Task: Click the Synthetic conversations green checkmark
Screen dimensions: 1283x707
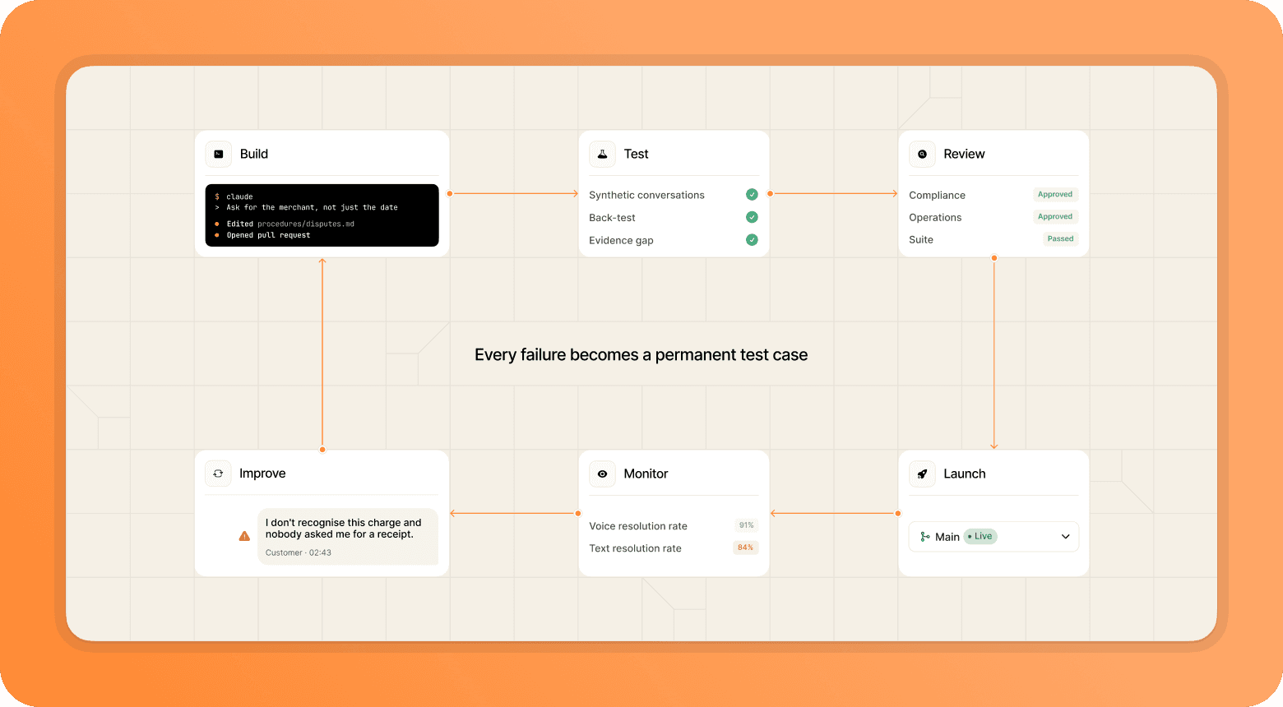Action: [752, 195]
